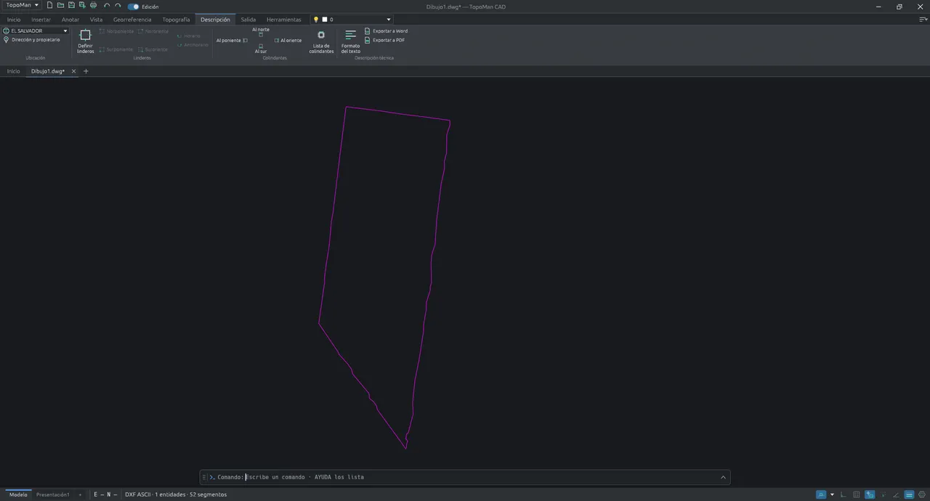This screenshot has height=501, width=930.
Task: Toggle grid display in status bar
Action: 857,494
